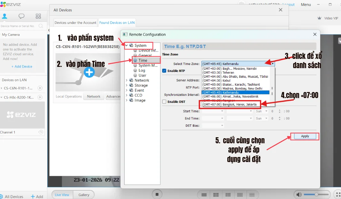Click the Apply button

coord(305,136)
